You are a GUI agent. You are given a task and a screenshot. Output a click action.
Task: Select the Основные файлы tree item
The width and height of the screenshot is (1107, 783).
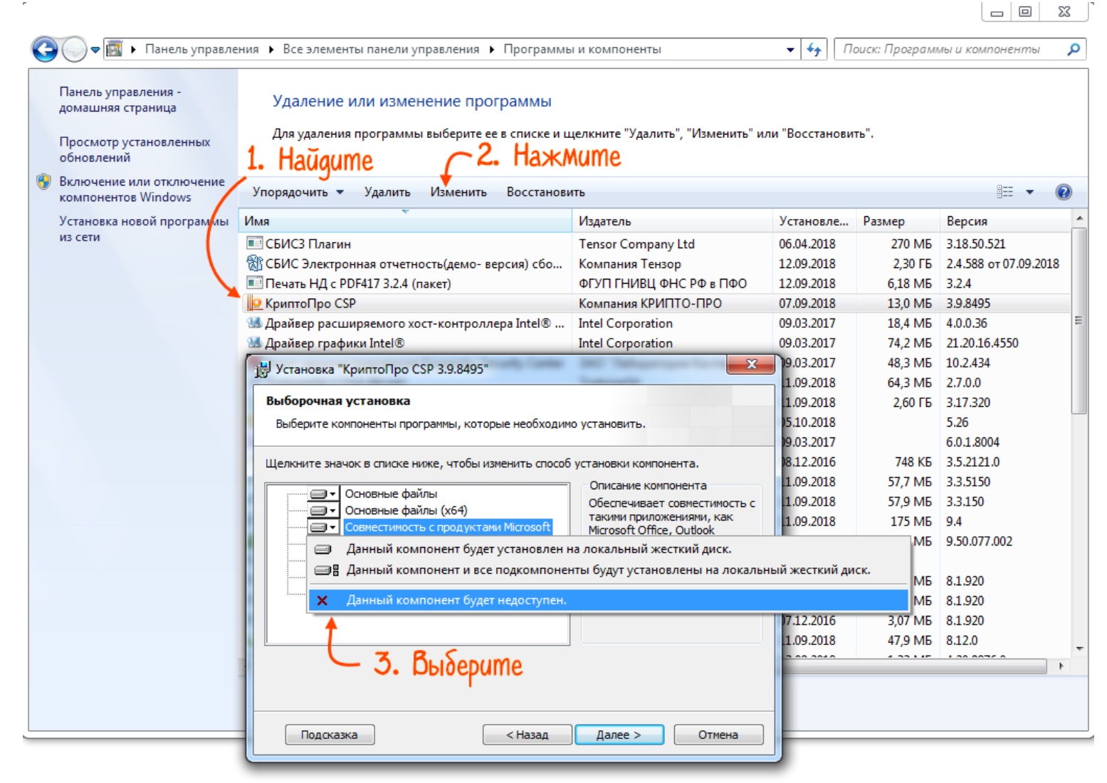(x=391, y=494)
